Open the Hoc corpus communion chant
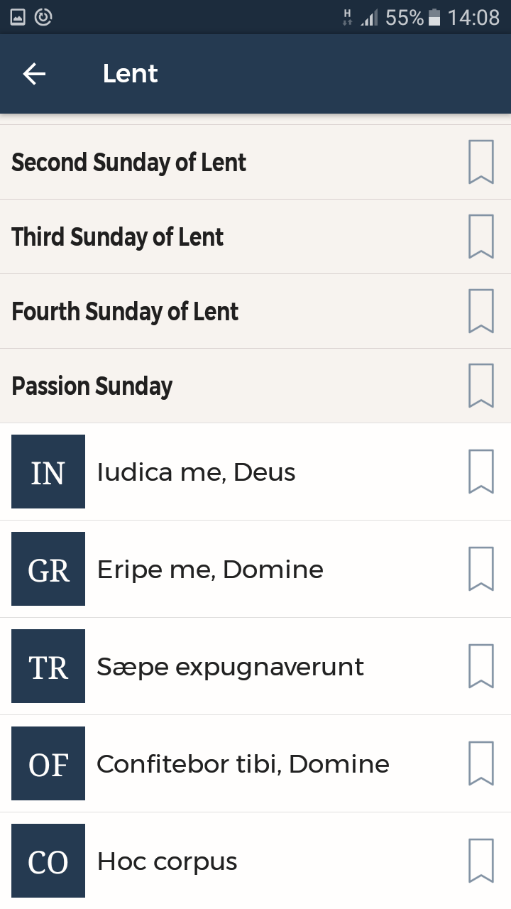 click(x=167, y=861)
